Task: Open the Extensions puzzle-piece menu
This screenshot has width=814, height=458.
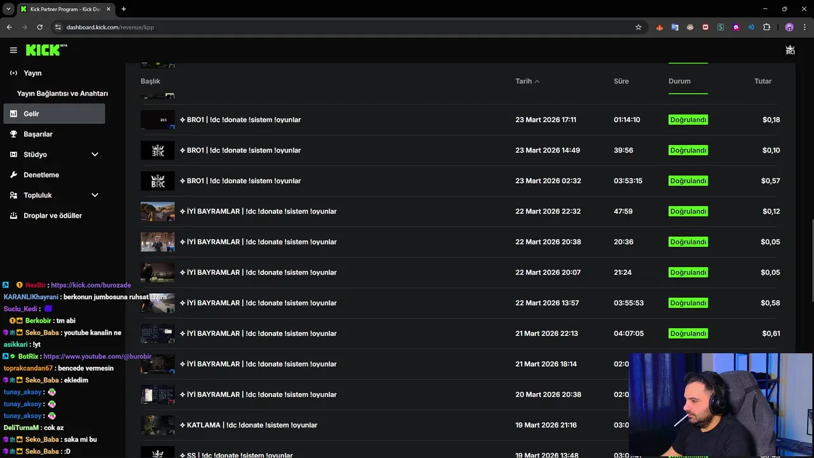Action: pos(766,27)
